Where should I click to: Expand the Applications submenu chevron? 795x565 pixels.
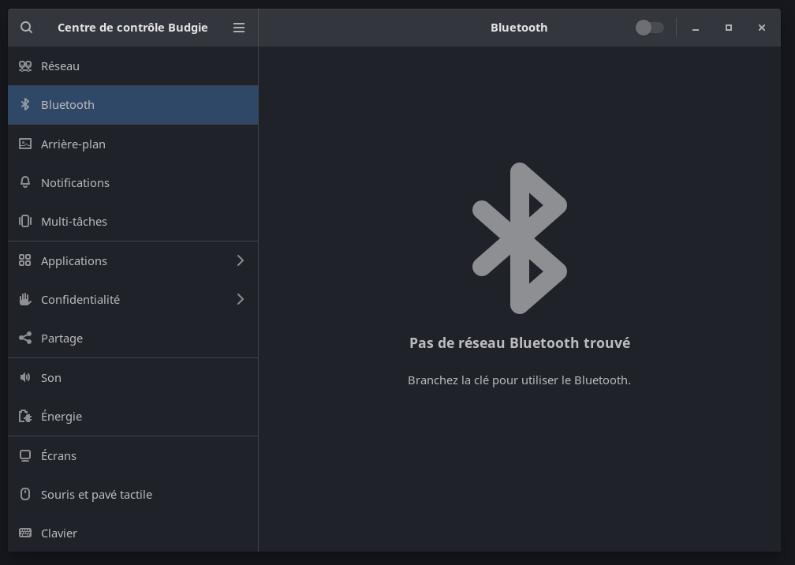241,260
